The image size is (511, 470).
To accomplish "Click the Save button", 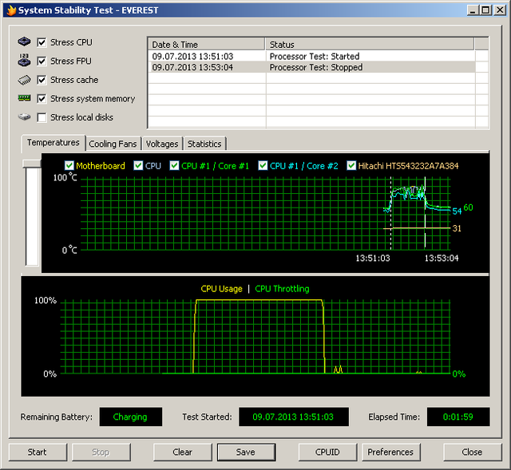I will point(246,452).
